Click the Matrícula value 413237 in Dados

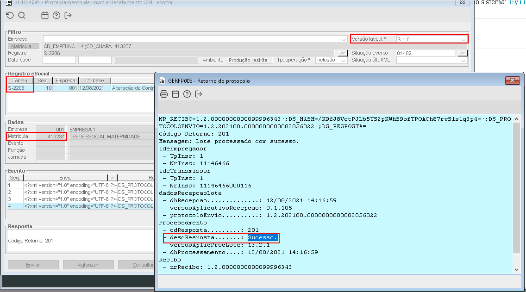(51, 137)
